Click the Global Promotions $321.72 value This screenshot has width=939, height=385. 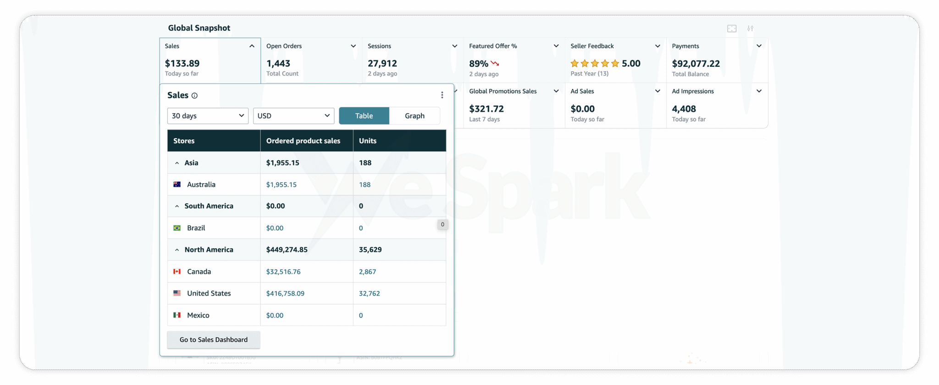pyautogui.click(x=486, y=109)
